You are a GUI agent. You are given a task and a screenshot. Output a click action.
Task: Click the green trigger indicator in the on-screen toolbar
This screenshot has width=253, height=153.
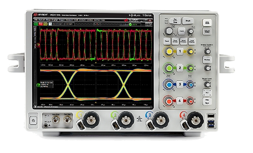(130, 25)
